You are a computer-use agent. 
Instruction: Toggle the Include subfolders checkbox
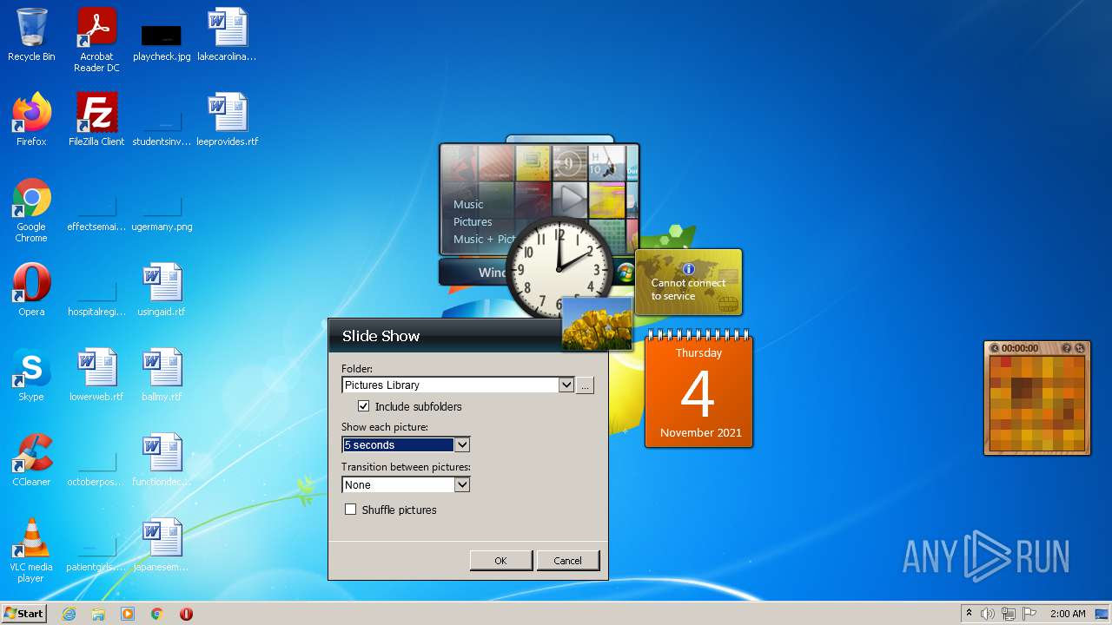click(x=363, y=406)
